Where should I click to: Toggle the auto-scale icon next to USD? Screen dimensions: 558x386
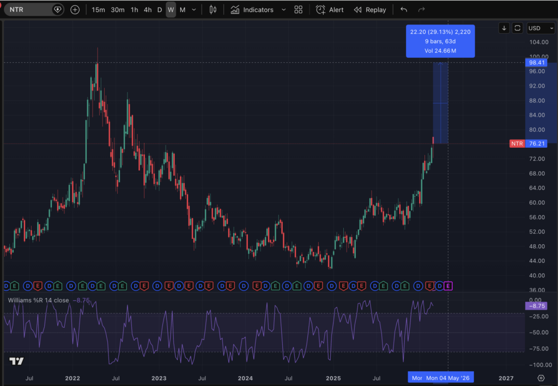[x=517, y=28]
